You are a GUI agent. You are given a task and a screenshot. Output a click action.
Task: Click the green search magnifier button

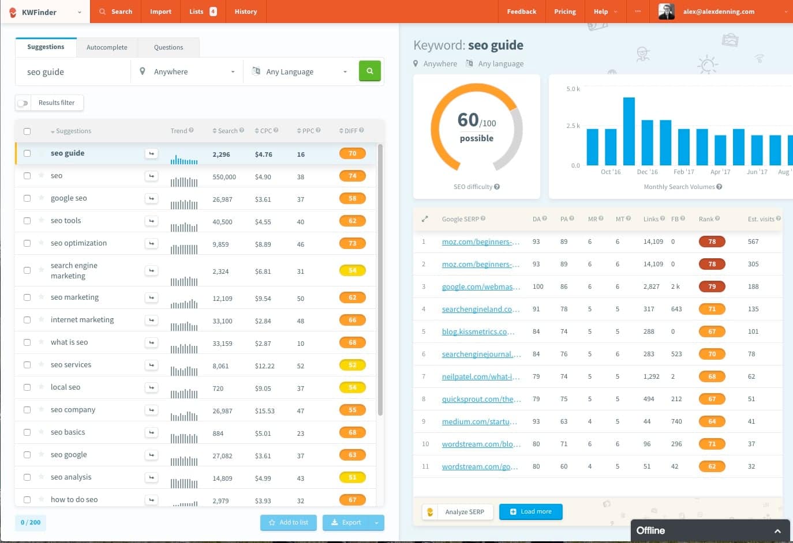[x=369, y=71]
